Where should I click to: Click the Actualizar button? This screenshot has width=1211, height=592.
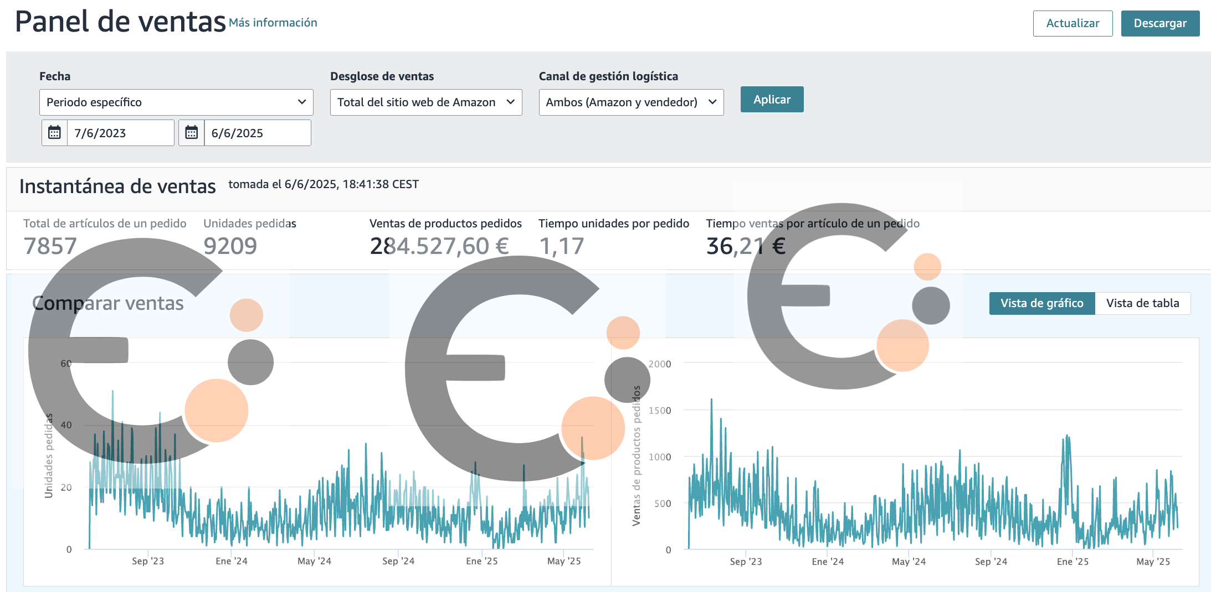[x=1072, y=23]
